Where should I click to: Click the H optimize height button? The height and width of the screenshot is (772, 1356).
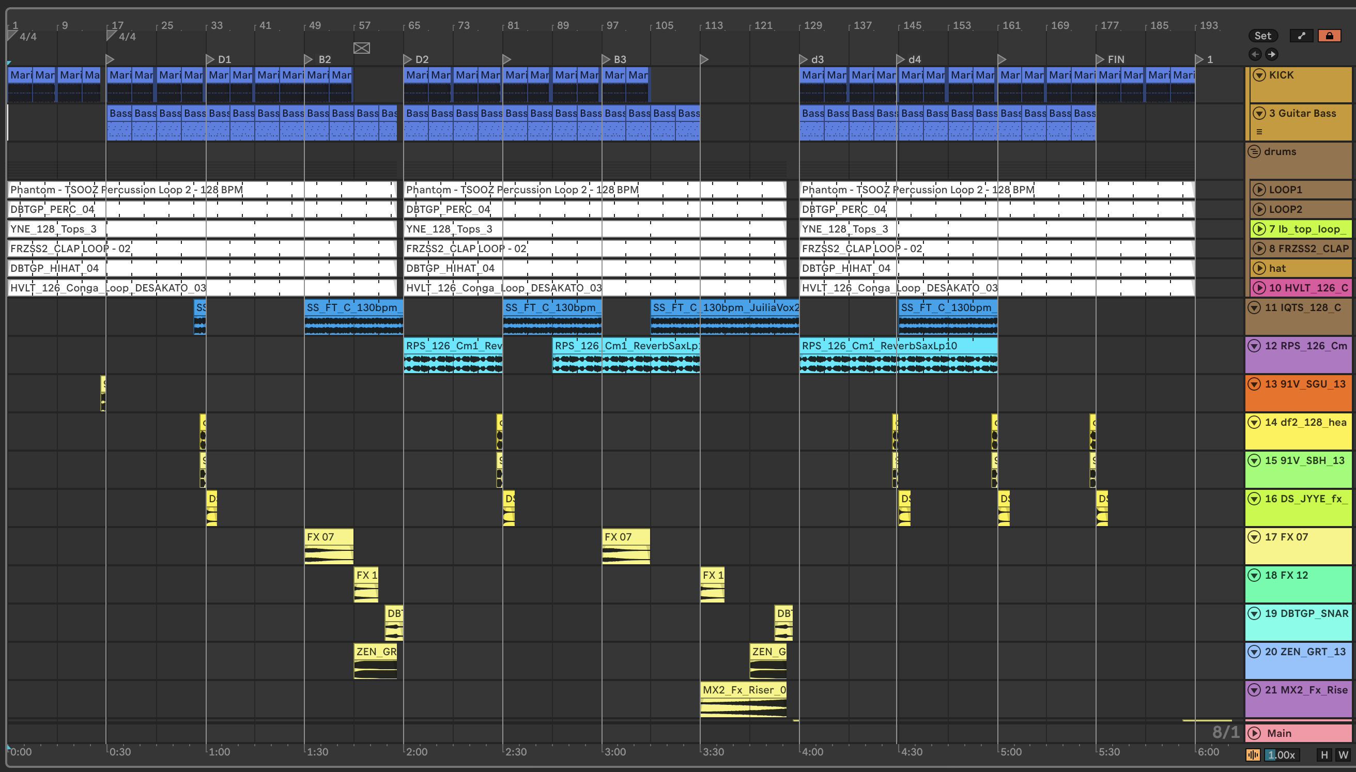[1324, 754]
